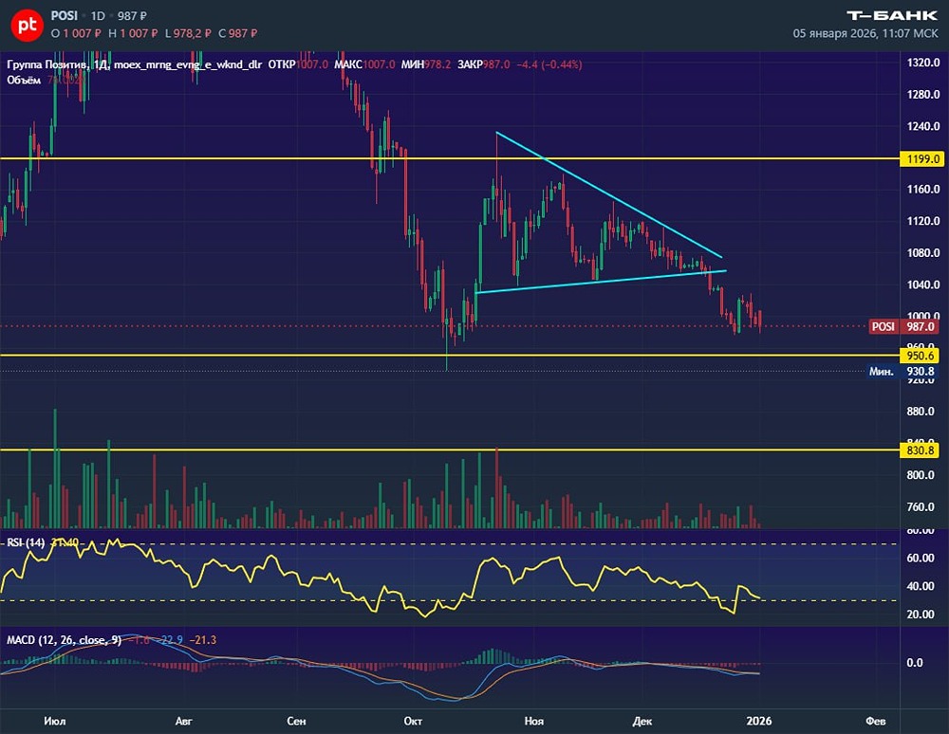Click the 2026 year marker on time axis
The height and width of the screenshot is (734, 949).
[x=759, y=721]
